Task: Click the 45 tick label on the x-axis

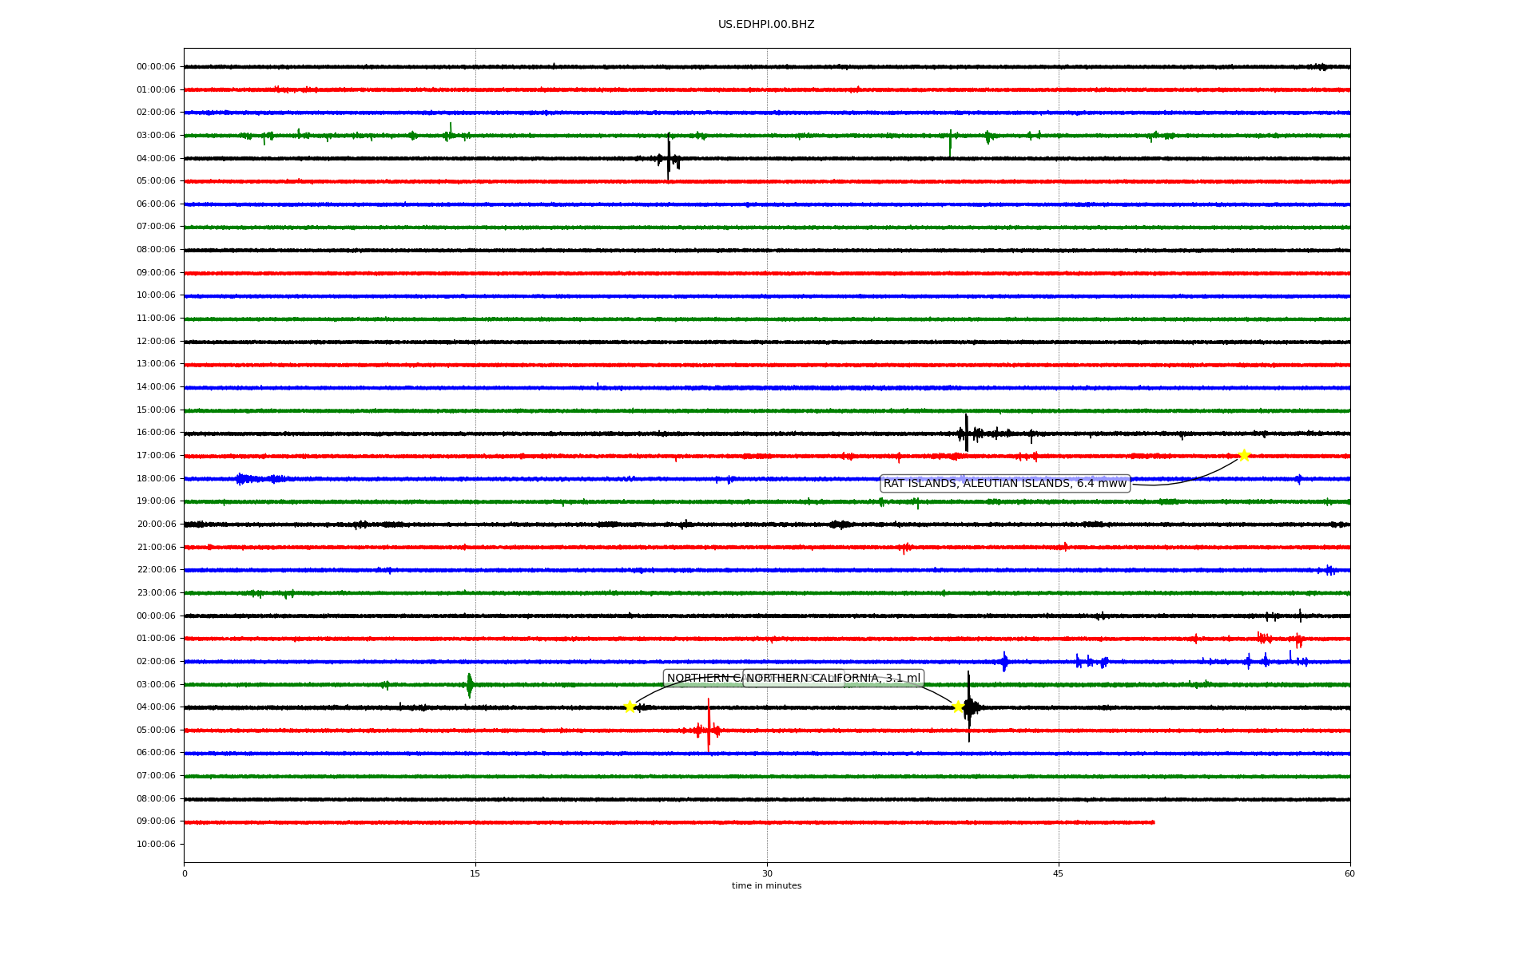Action: point(1058,873)
